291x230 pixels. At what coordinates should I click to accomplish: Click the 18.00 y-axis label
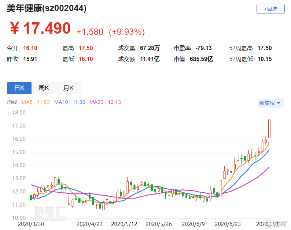coord(19,113)
